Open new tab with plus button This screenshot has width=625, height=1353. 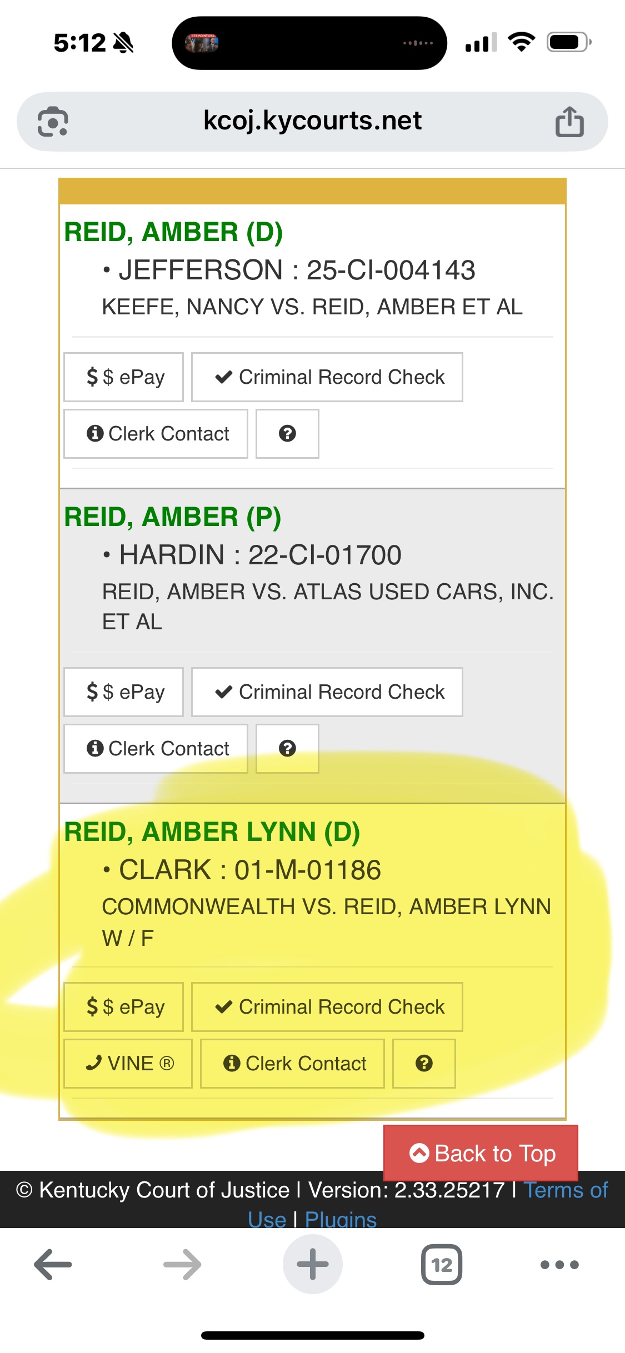(x=312, y=1265)
